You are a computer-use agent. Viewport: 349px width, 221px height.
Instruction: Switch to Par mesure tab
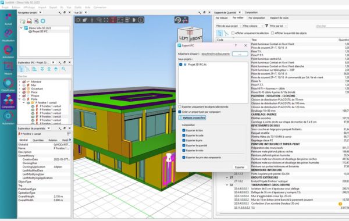pos(222,18)
